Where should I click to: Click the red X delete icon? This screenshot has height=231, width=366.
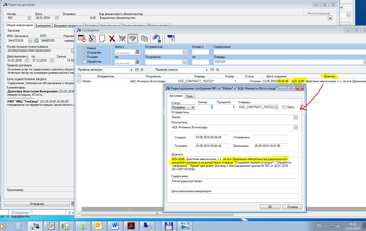(112, 39)
